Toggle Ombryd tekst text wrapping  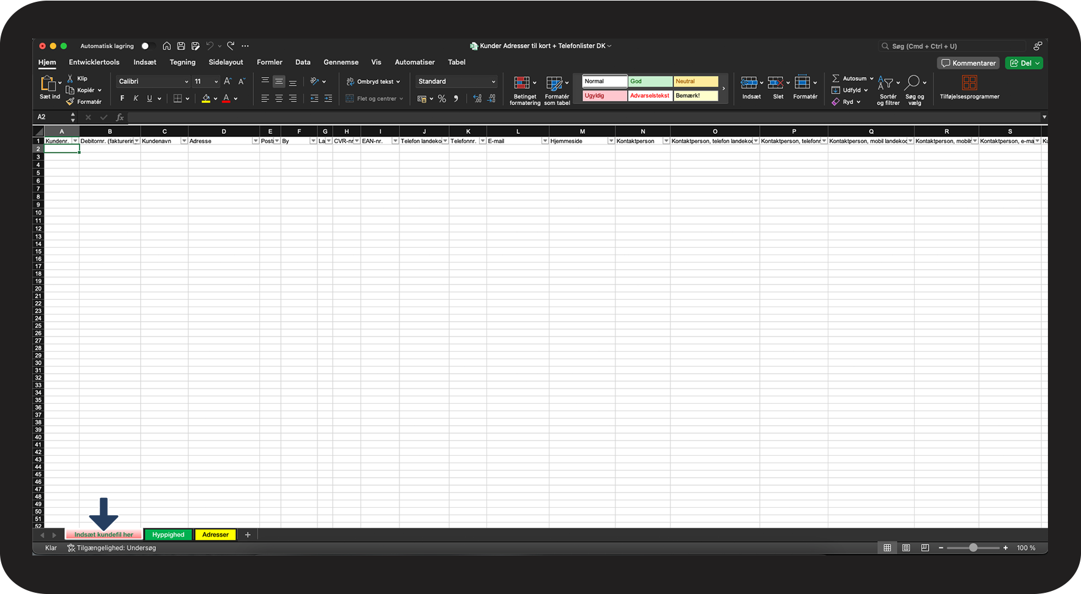[373, 81]
